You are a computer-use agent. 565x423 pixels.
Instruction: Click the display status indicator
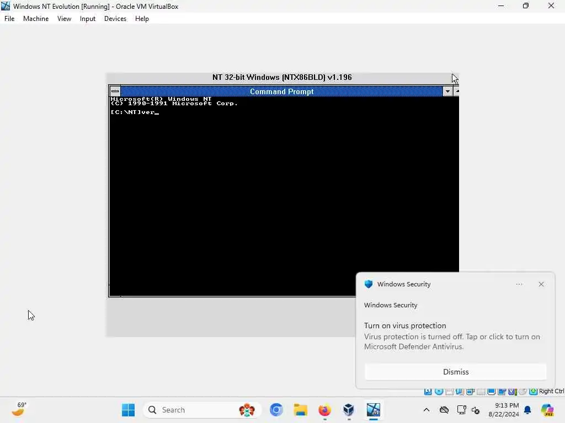[491, 392]
